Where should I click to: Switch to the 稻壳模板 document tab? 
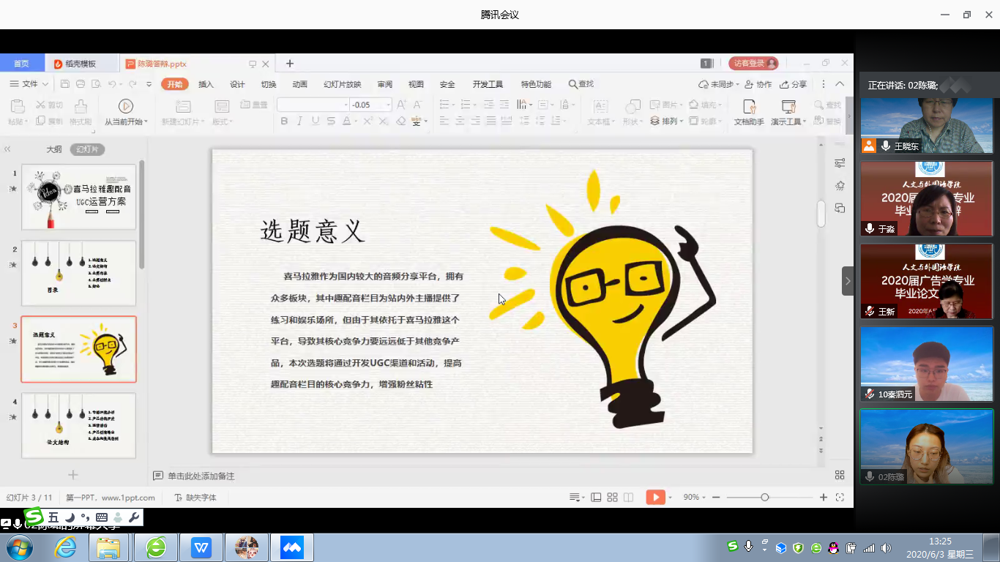(80, 64)
